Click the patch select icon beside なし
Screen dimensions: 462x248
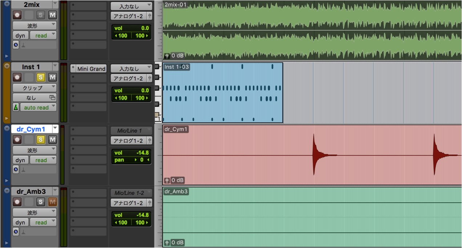[x=52, y=98]
